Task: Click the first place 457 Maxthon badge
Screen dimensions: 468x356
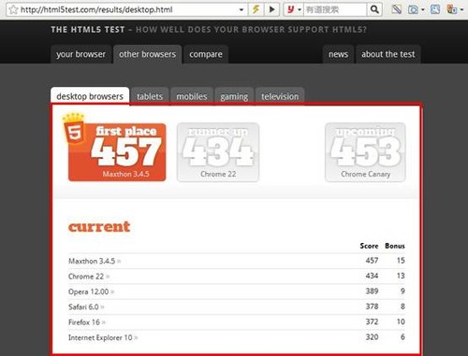Action: coord(117,152)
